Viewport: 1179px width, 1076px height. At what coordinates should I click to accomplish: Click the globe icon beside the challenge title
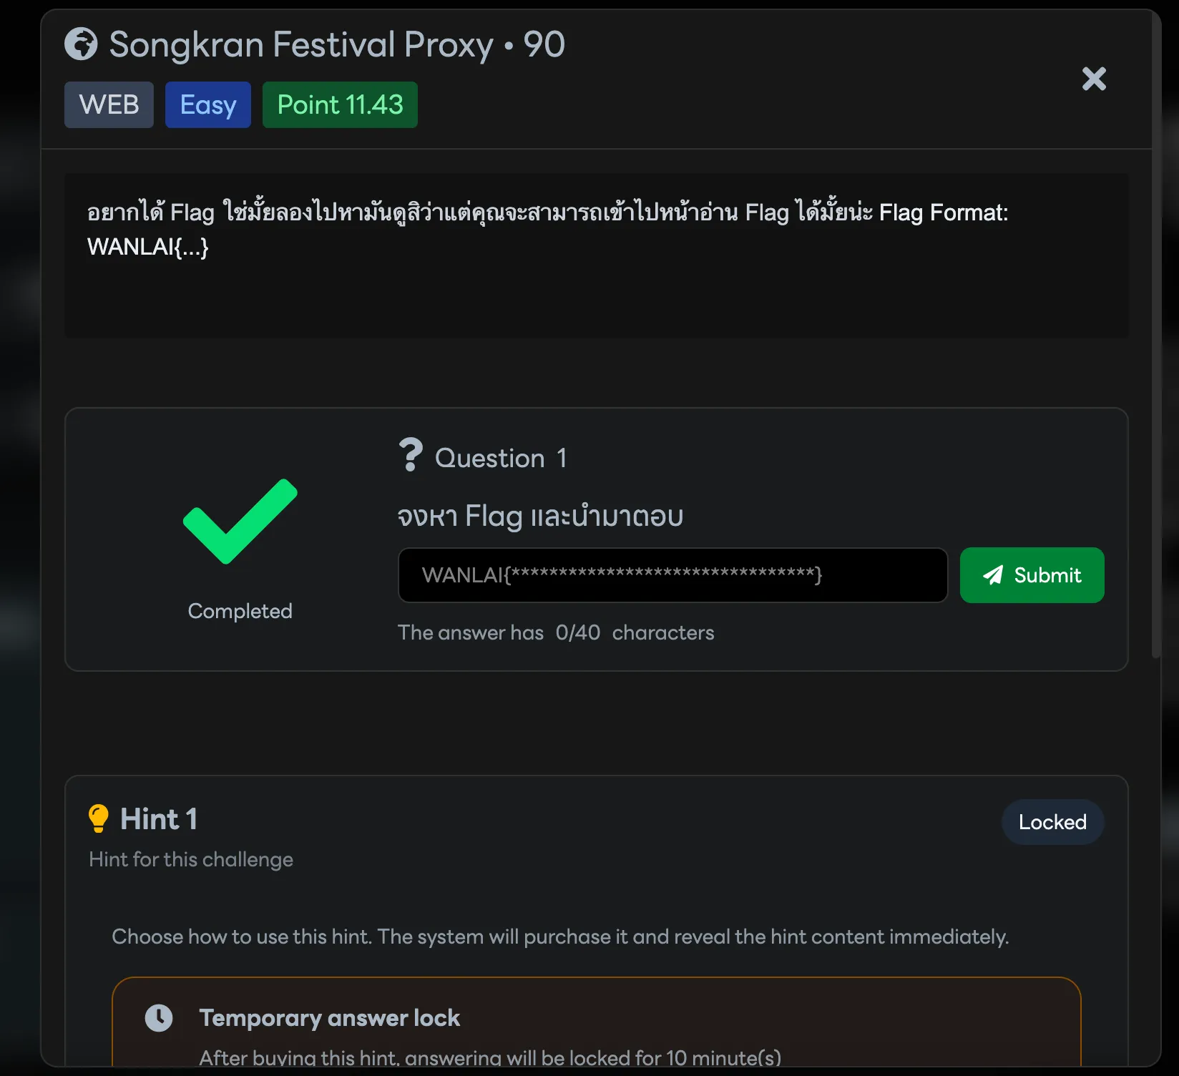coord(81,44)
